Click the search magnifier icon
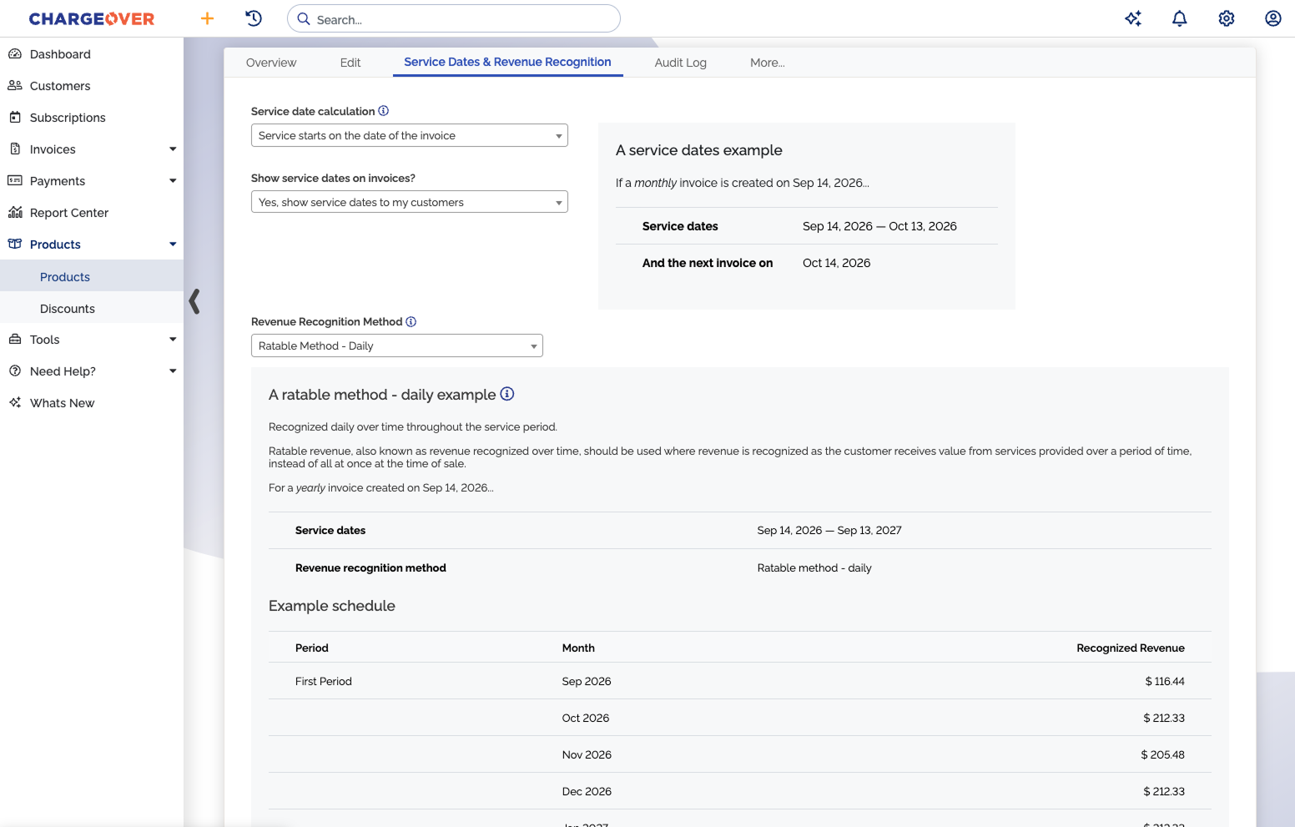This screenshot has width=1295, height=827. (304, 19)
